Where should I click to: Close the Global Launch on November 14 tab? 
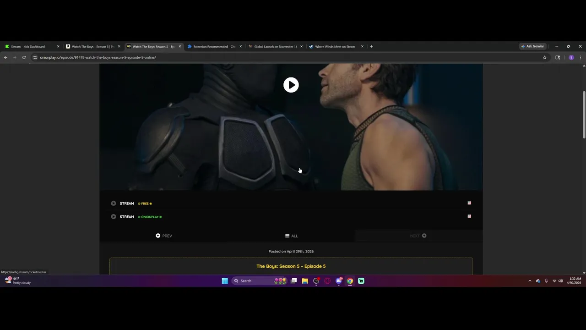pos(301,46)
